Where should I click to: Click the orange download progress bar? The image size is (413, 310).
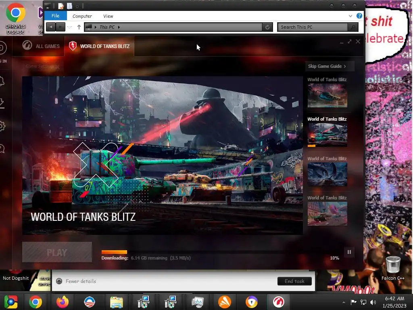pos(114,252)
